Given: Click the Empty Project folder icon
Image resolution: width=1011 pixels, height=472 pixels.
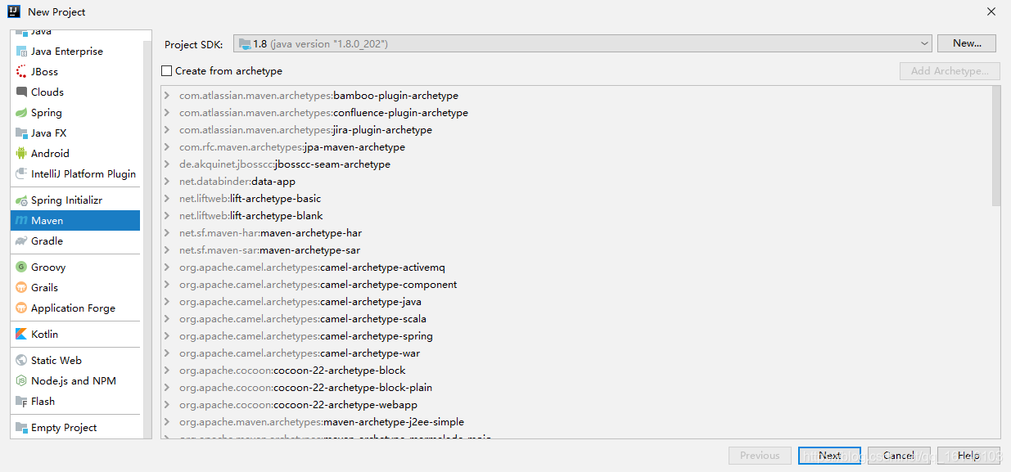Looking at the screenshot, I should (x=21, y=428).
